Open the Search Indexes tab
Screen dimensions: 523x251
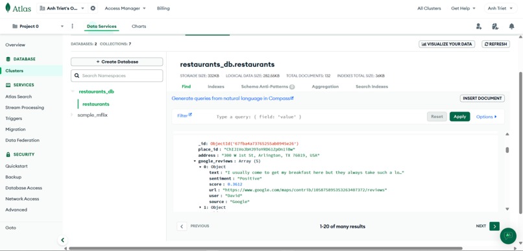coord(372,87)
